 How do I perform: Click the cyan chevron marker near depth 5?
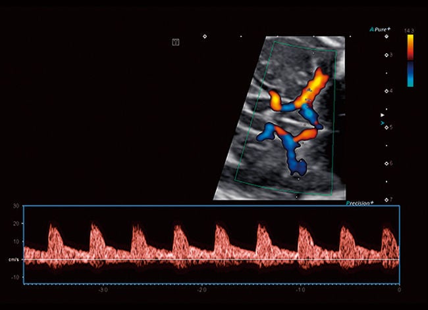pos(383,123)
